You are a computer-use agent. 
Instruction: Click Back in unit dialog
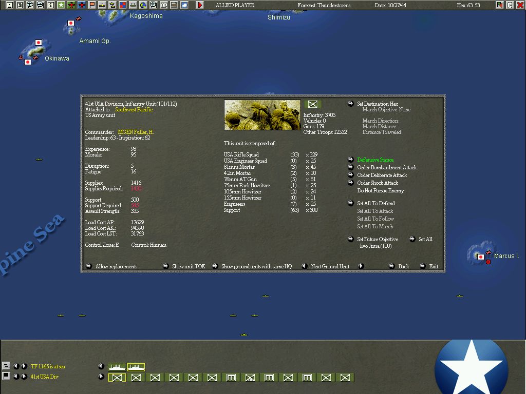click(403, 266)
